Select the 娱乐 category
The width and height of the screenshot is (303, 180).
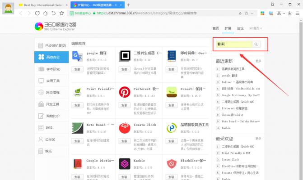51,151
